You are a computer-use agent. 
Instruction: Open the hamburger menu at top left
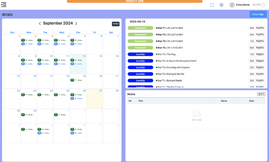(x=4, y=4)
